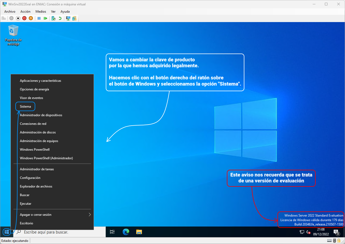345x244 pixels.
Task: Choose Conexiones de red
Action: [x=52, y=124]
